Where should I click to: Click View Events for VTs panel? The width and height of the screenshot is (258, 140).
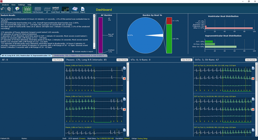[186, 60]
